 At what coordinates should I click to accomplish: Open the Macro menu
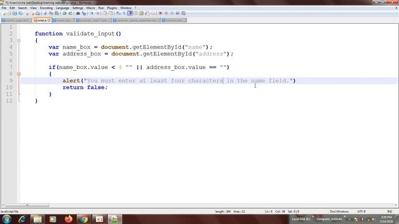[90, 8]
